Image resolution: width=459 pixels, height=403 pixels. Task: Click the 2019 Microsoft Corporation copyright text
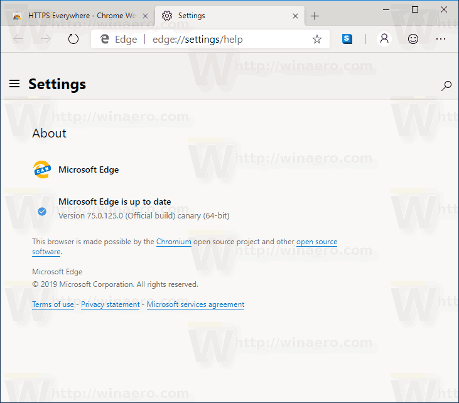pyautogui.click(x=115, y=284)
